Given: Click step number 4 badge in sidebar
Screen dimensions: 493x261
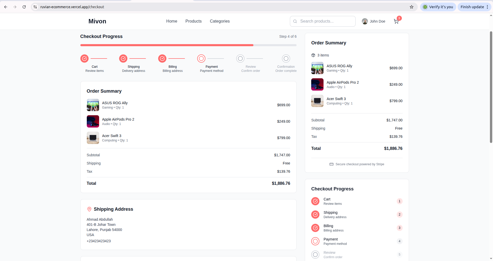Looking at the screenshot, I should 400,241.
